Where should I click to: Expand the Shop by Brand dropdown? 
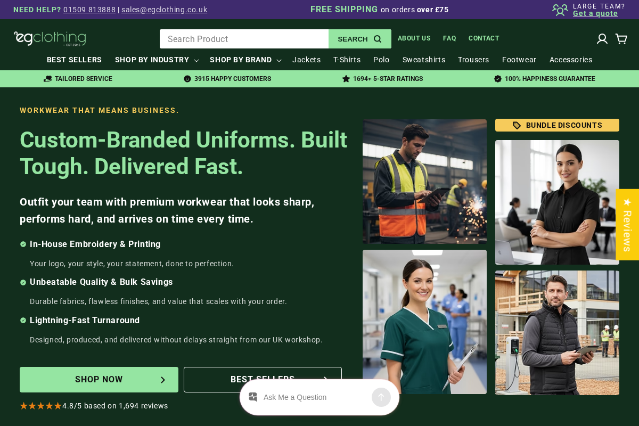245,60
